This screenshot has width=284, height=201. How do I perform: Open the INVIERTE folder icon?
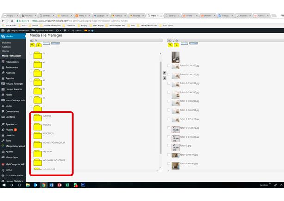point(37,126)
